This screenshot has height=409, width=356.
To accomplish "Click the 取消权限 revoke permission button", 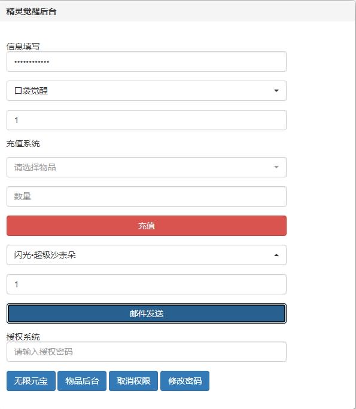I will click(133, 381).
